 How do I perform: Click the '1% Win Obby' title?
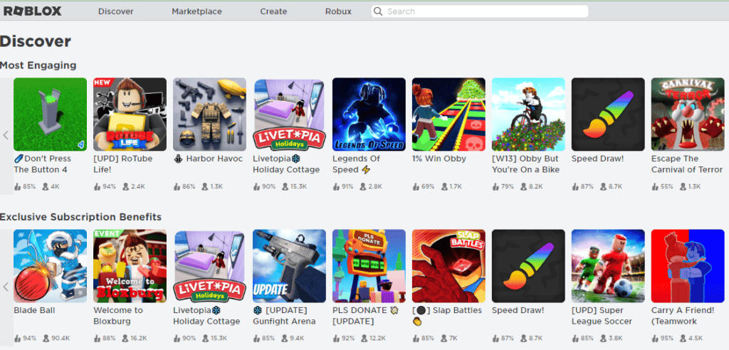click(439, 159)
